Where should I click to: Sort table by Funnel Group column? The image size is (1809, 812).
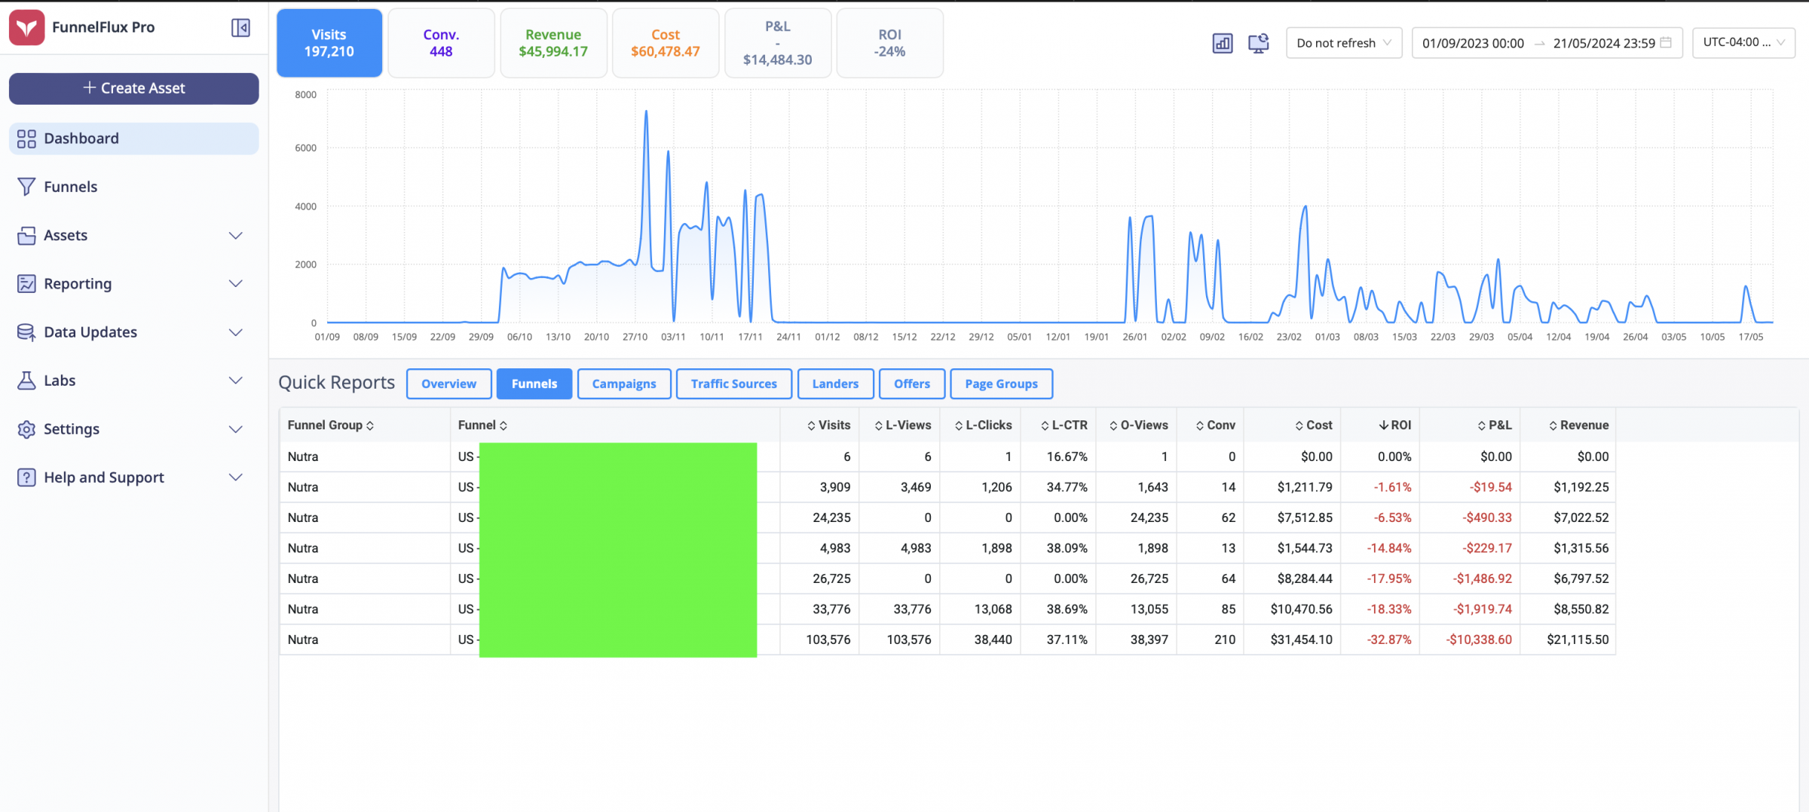331,426
